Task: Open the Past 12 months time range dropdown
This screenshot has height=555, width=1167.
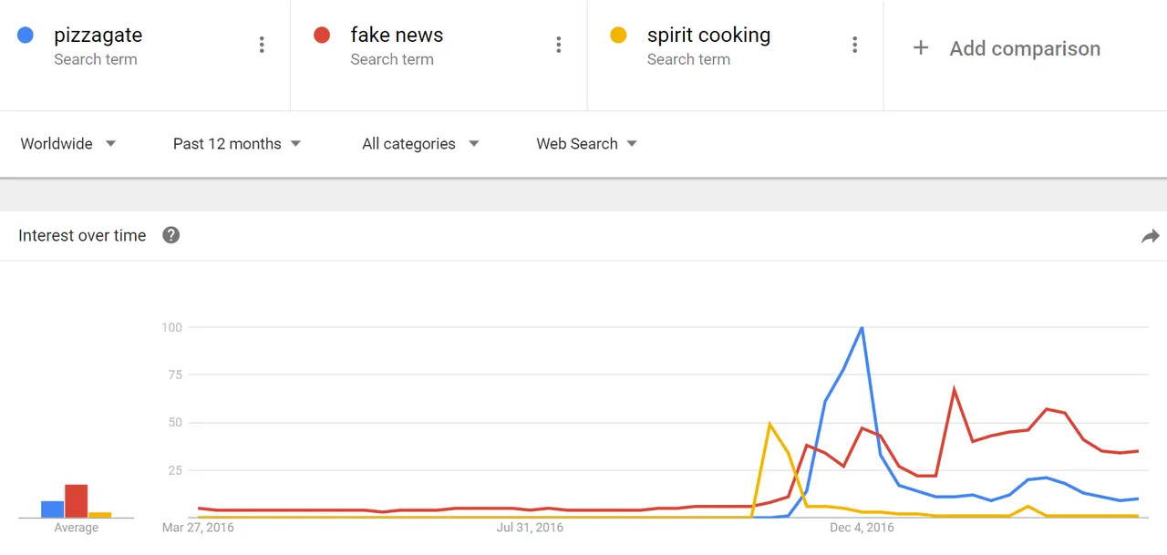Action: (x=237, y=144)
